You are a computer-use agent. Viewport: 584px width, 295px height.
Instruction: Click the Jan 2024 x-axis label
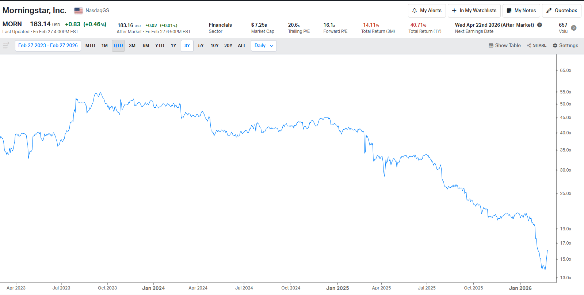[x=153, y=288]
